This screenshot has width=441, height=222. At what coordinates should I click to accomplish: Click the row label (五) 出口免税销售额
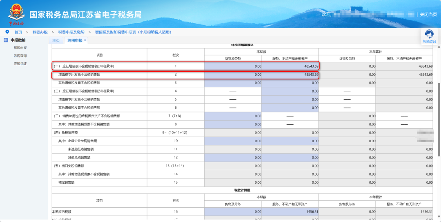tap(69, 166)
